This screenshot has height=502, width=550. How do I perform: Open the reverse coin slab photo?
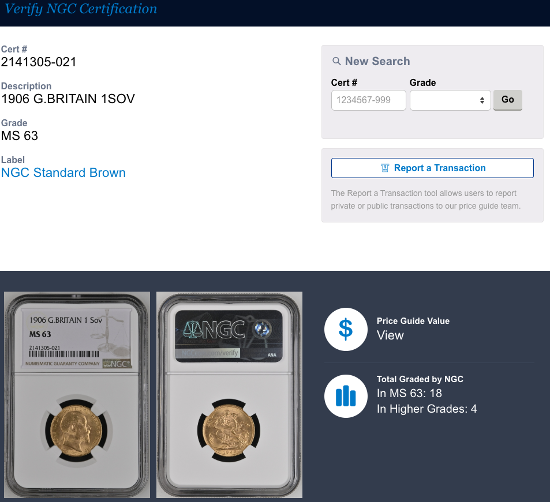[x=229, y=394]
